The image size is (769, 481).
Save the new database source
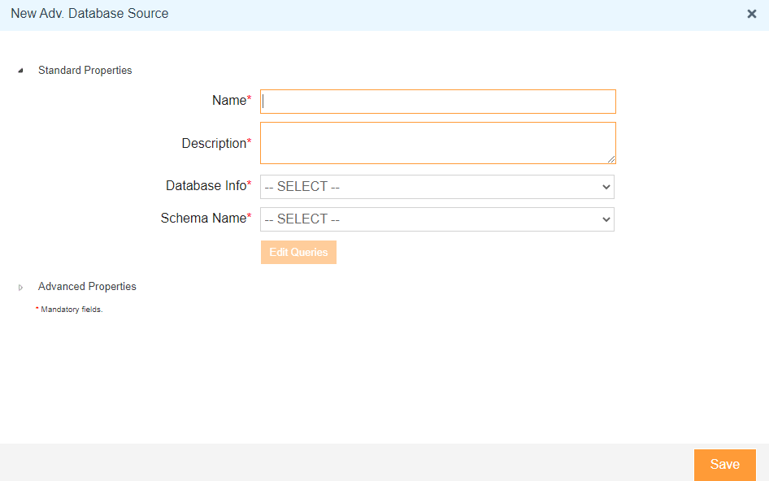(x=725, y=464)
